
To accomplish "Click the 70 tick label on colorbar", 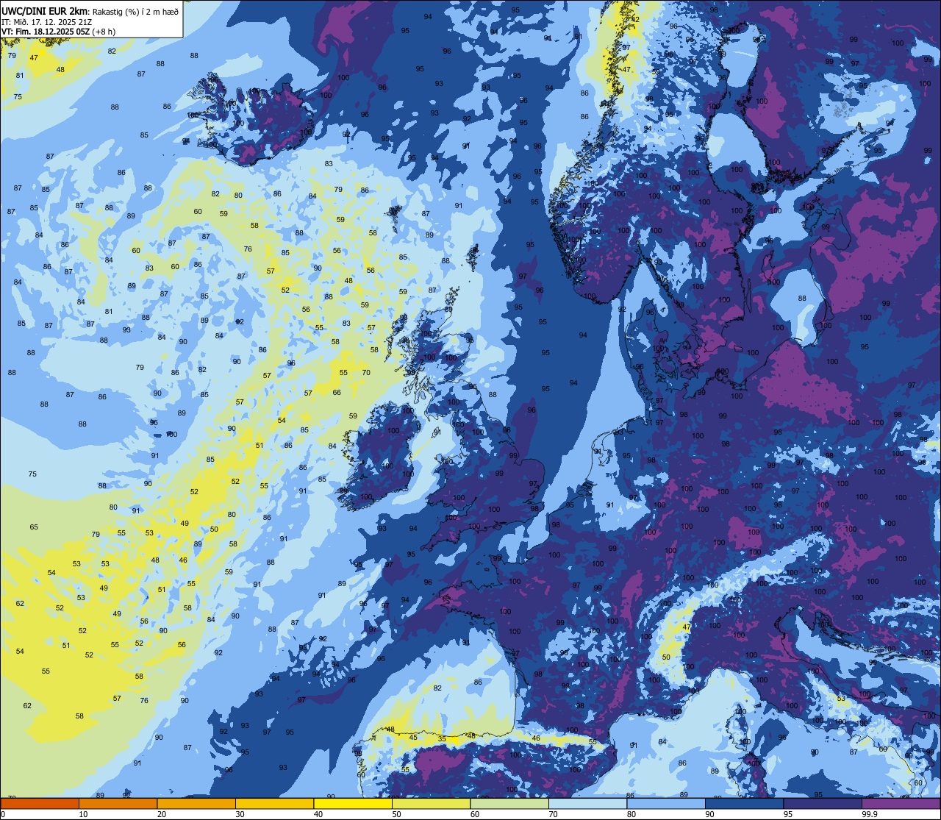I will 553,814.
